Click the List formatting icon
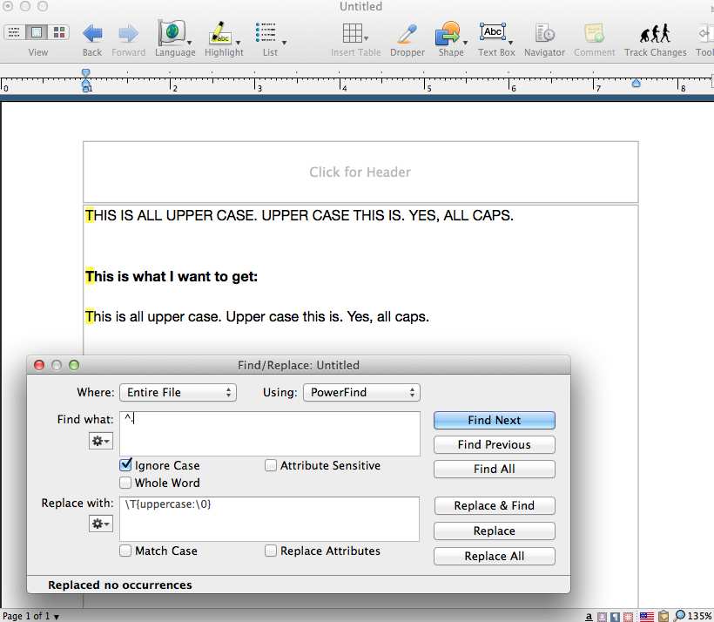Screen dimensions: 714x622 click(266, 34)
